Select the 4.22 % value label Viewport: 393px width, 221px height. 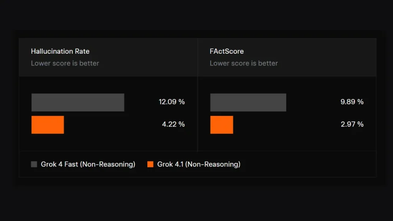173,124
